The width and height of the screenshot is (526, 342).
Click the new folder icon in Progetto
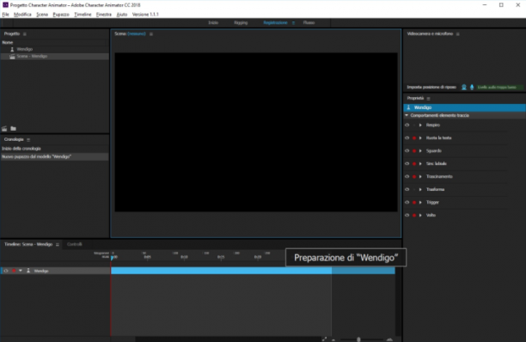13,129
